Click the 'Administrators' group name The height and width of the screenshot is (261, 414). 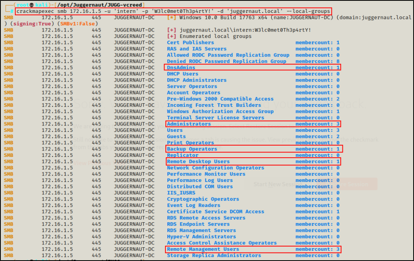coord(189,124)
